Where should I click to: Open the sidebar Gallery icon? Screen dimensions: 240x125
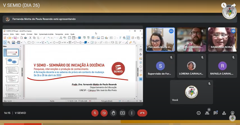141,58
